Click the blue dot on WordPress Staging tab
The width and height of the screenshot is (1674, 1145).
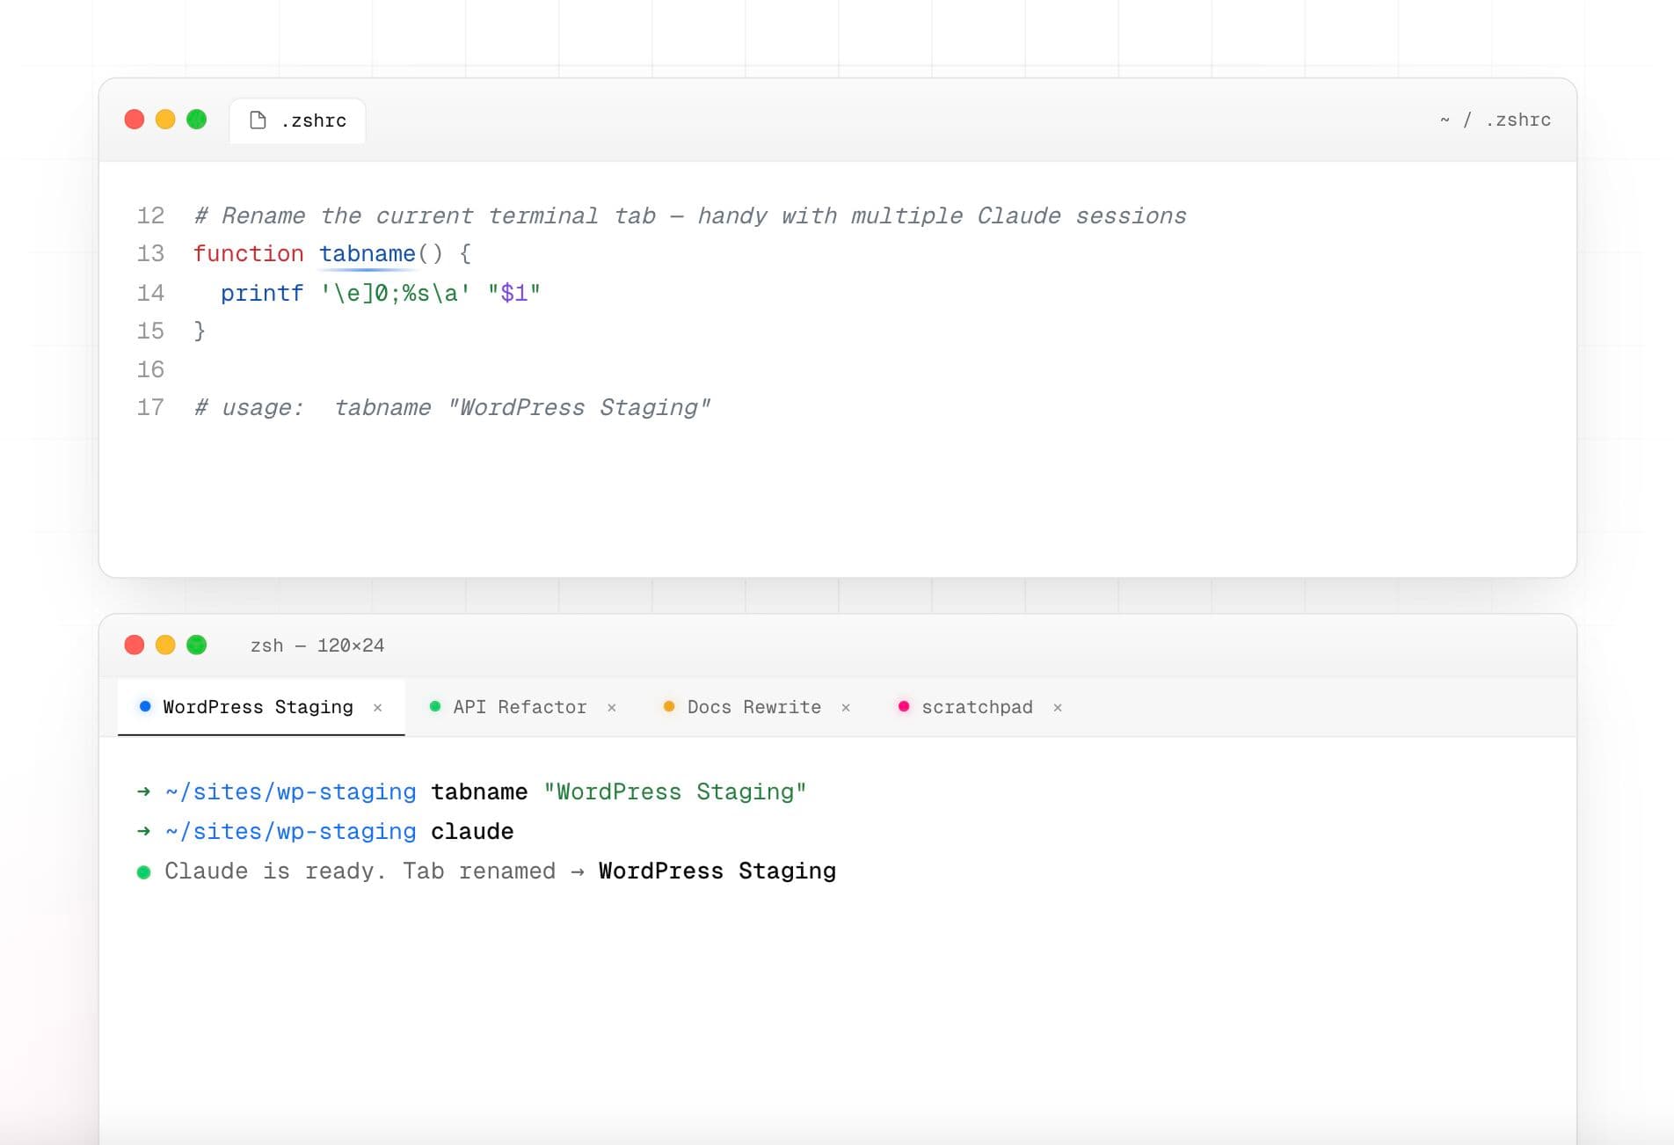point(145,706)
